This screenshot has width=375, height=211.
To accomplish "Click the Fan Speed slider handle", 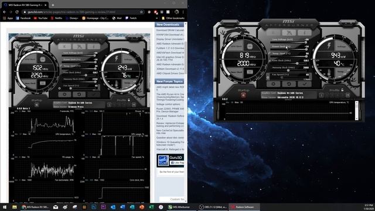I will pos(282,77).
